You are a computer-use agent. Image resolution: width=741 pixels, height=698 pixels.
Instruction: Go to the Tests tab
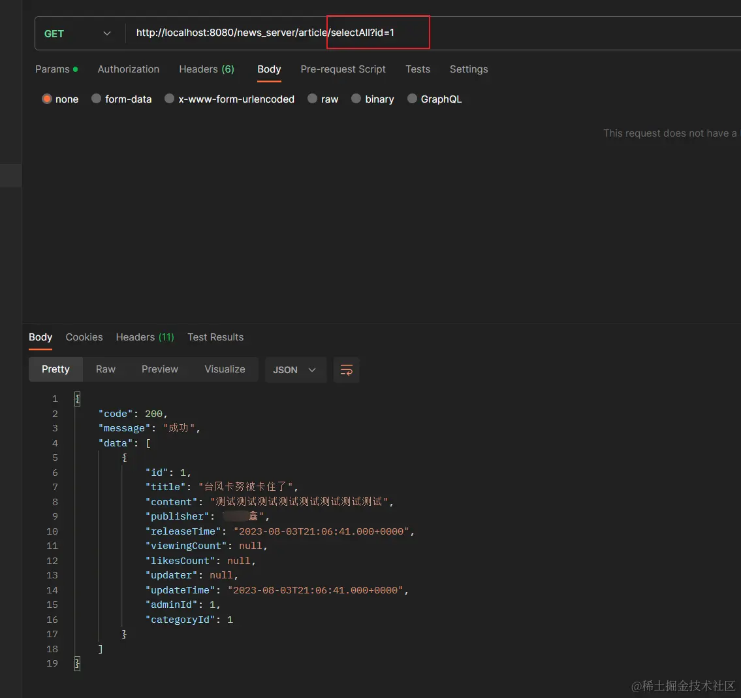tap(418, 69)
